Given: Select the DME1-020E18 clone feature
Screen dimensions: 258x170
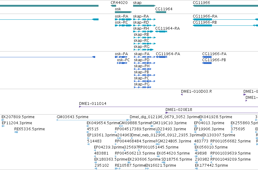Looking at the screenshot, I should tap(212, 113).
